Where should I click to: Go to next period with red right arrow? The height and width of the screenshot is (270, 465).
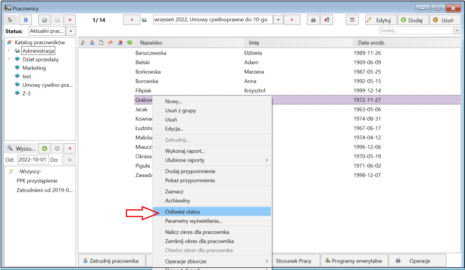click(x=292, y=20)
